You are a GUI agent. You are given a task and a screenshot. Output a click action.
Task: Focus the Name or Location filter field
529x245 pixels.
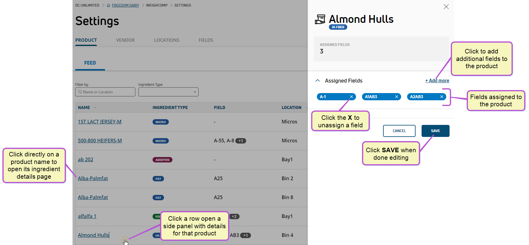coord(105,92)
